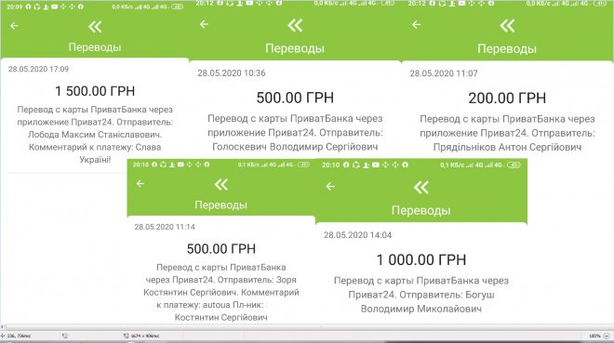Click the image size icon beside 1674 dimensions

(x=127, y=336)
